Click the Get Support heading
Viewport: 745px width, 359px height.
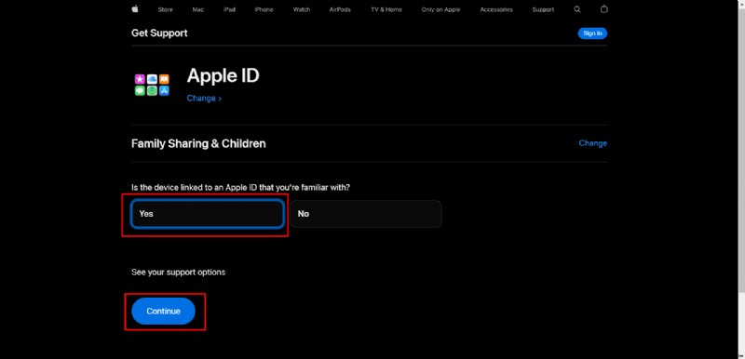[159, 33]
